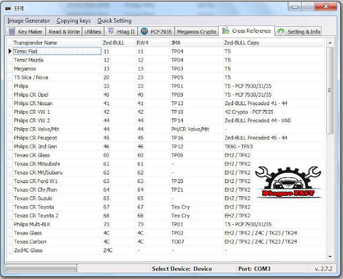Click the Philips Multi-BLK cell
The width and height of the screenshot is (343, 279).
57,224
